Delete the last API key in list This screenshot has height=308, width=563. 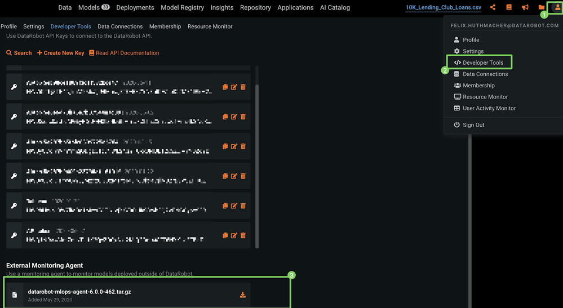[x=243, y=235]
